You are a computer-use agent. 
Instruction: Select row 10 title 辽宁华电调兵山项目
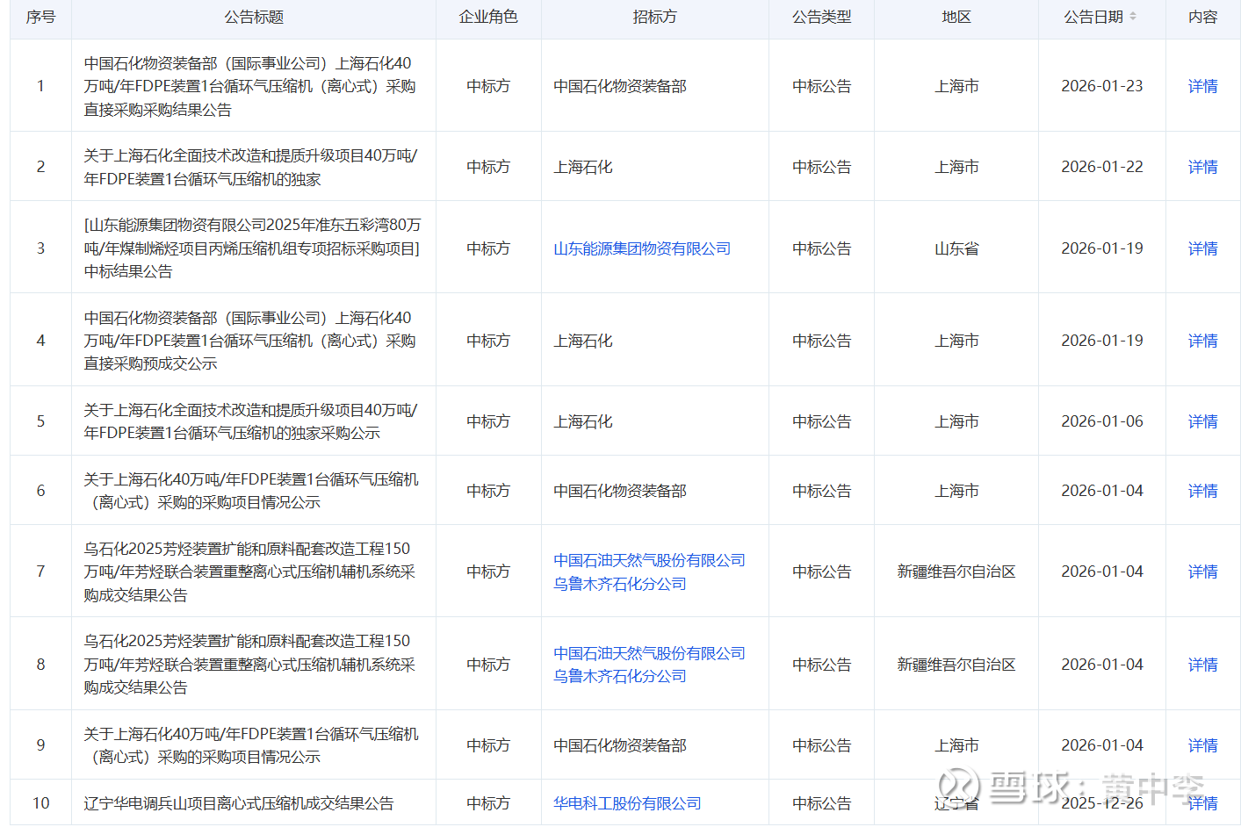pyautogui.click(x=238, y=803)
